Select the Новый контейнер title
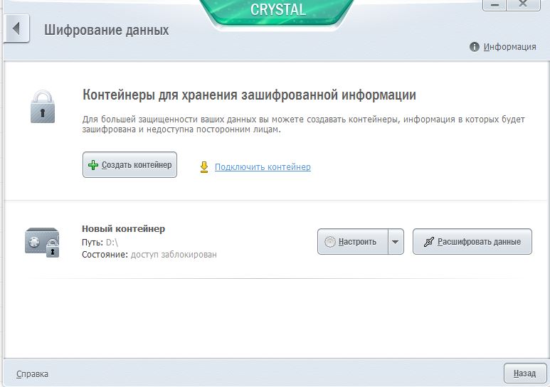 (124, 229)
